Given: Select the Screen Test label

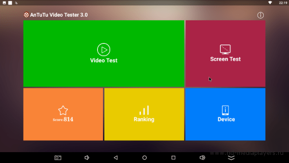Looking at the screenshot, I should coord(225,59).
